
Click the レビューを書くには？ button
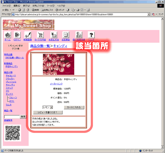tap(48, 112)
